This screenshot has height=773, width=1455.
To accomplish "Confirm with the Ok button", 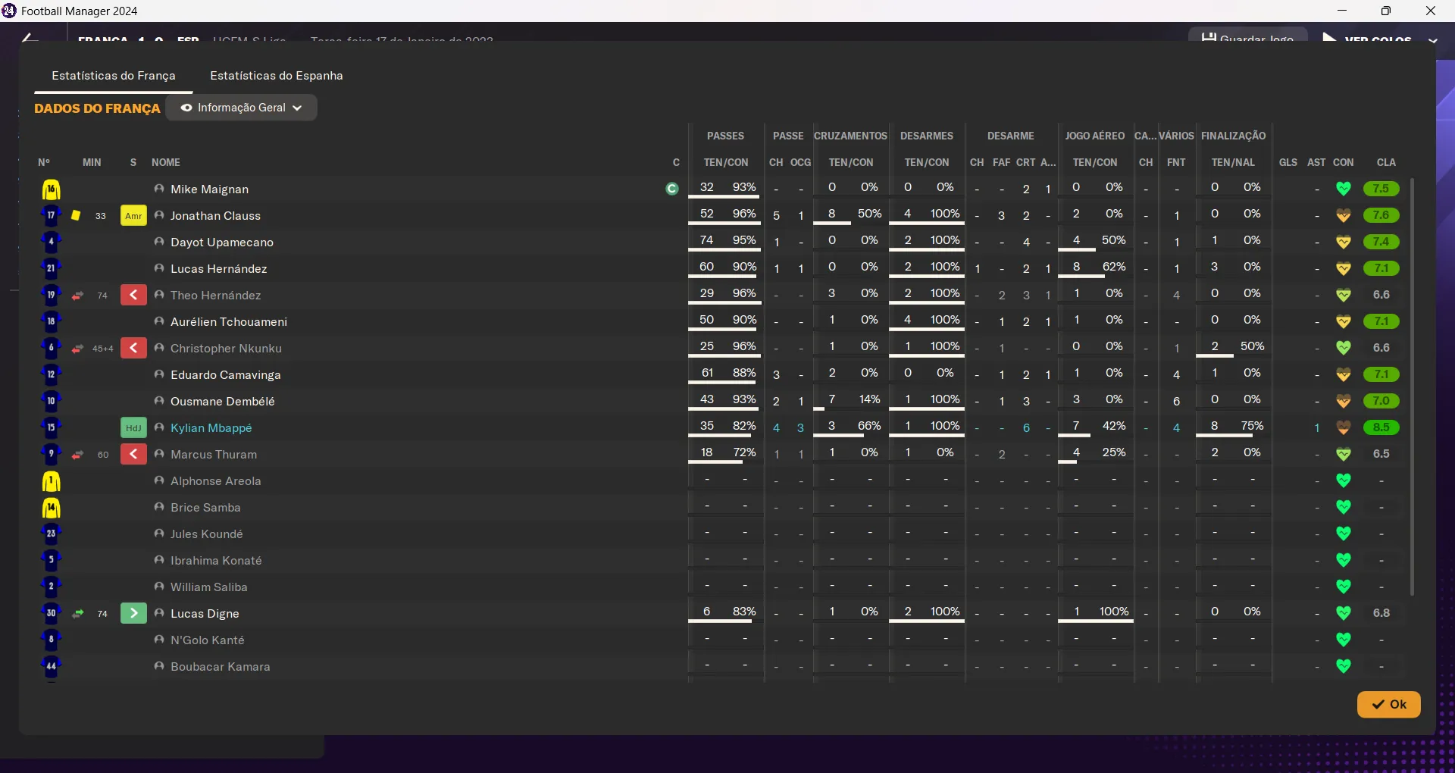I will pyautogui.click(x=1388, y=704).
